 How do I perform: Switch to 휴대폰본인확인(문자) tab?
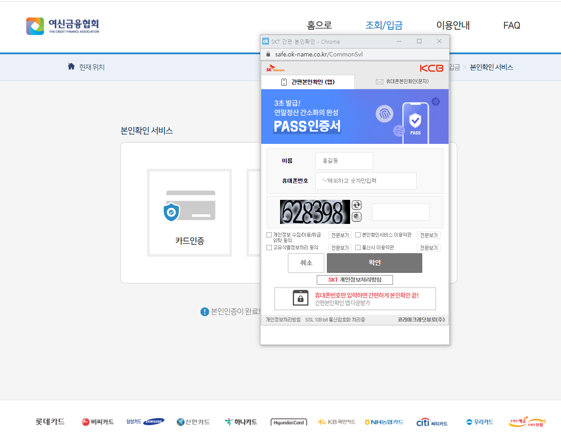[x=402, y=82]
